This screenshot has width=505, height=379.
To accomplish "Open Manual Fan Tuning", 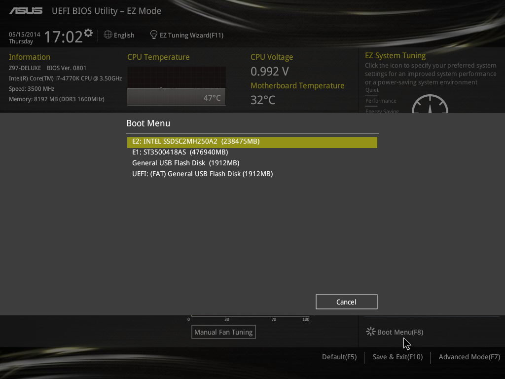I will (x=223, y=332).
